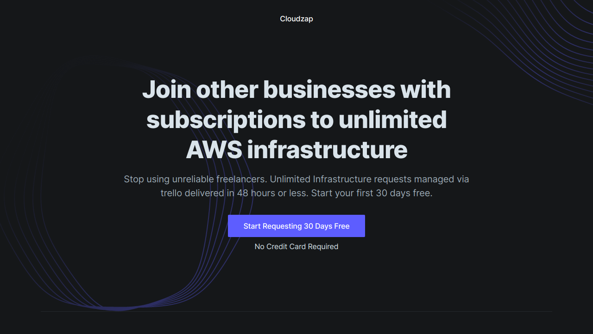Click the word "unlimited" in the headline

click(x=392, y=120)
